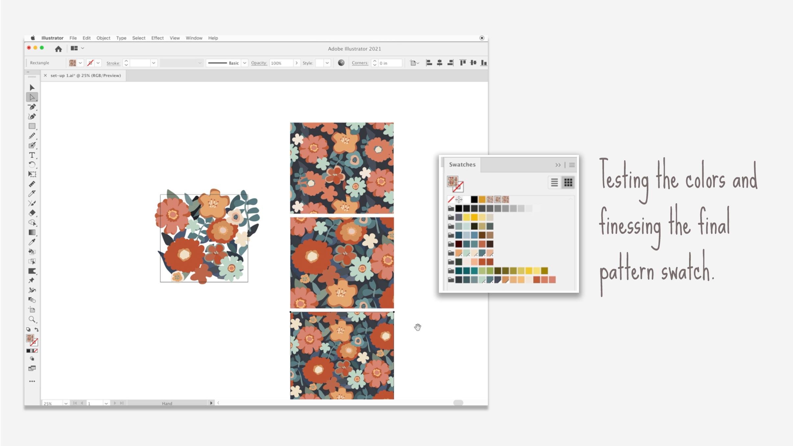Switch Swatches panel to thumbnail grid view

(x=568, y=183)
